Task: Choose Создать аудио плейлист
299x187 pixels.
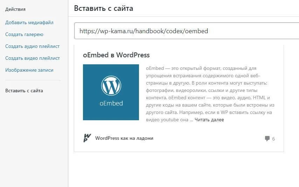Action: pyautogui.click(x=33, y=46)
